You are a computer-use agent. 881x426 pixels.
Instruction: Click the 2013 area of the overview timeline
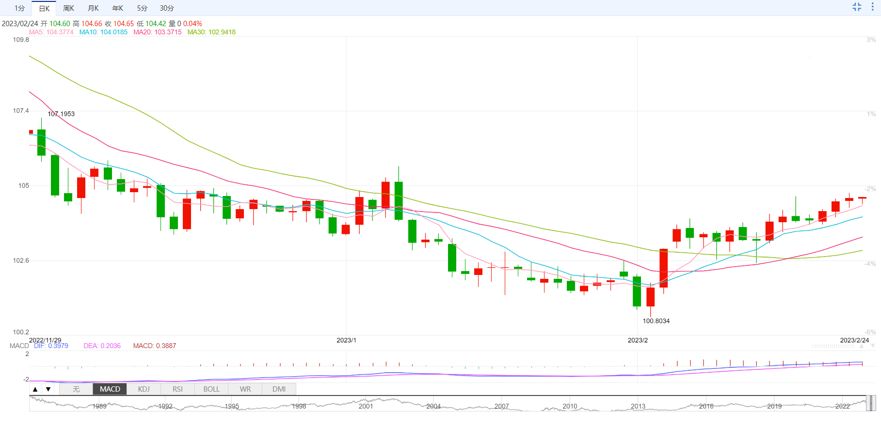point(638,406)
